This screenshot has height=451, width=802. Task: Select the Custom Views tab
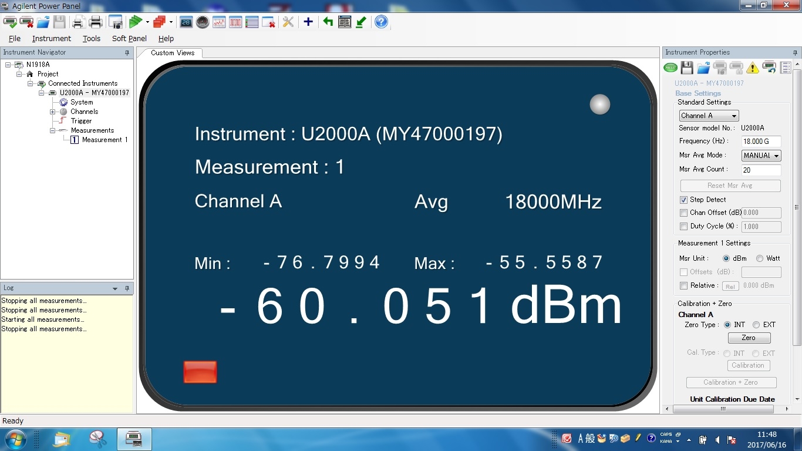click(172, 53)
